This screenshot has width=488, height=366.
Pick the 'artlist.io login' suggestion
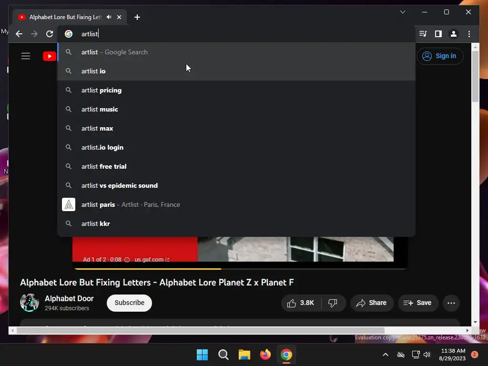tap(236, 148)
